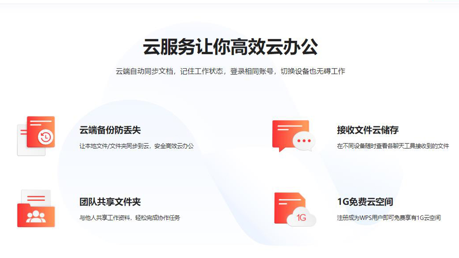Click the cloud backup document icon
The height and width of the screenshot is (258, 459).
point(36,136)
